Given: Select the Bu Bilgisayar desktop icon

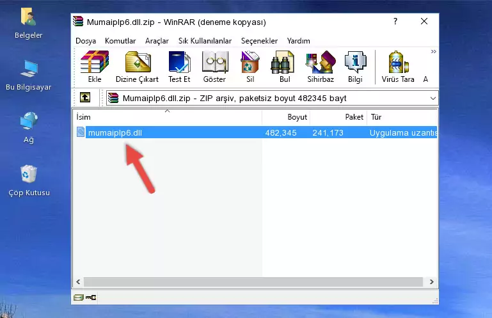Looking at the screenshot, I should [29, 76].
